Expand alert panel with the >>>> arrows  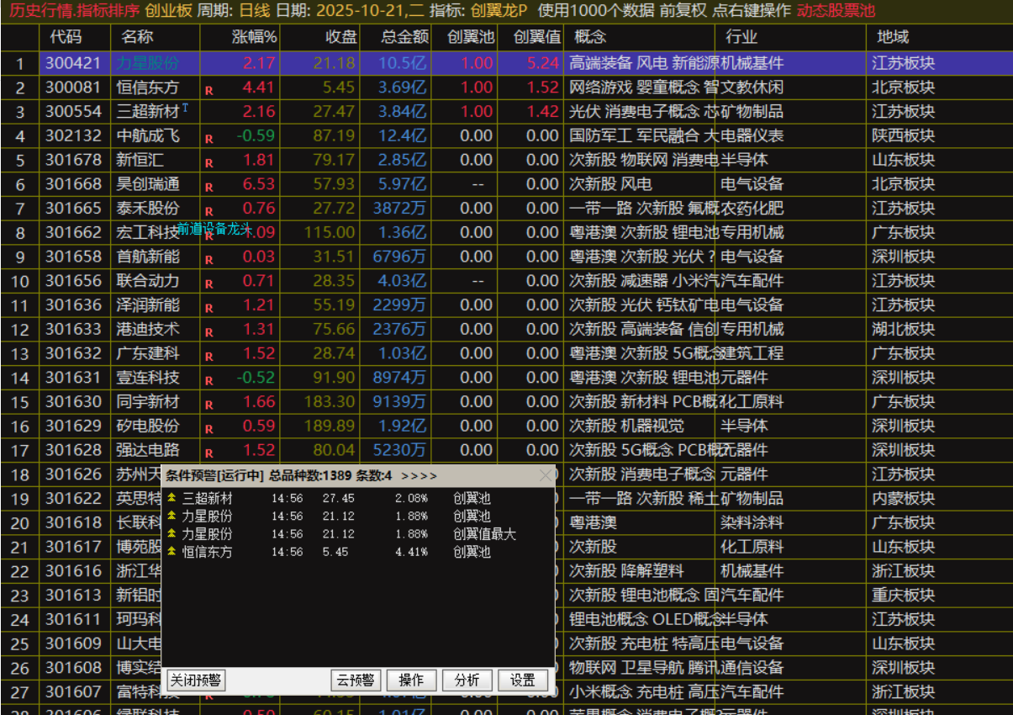point(419,476)
